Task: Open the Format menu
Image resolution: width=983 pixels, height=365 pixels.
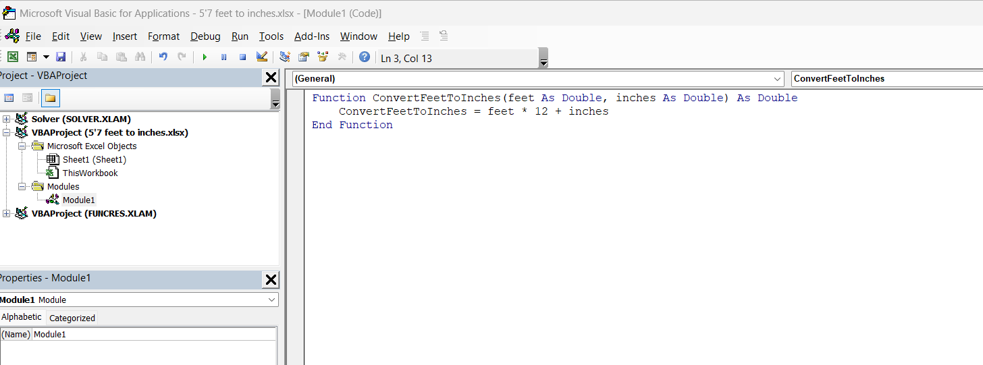Action: tap(163, 36)
